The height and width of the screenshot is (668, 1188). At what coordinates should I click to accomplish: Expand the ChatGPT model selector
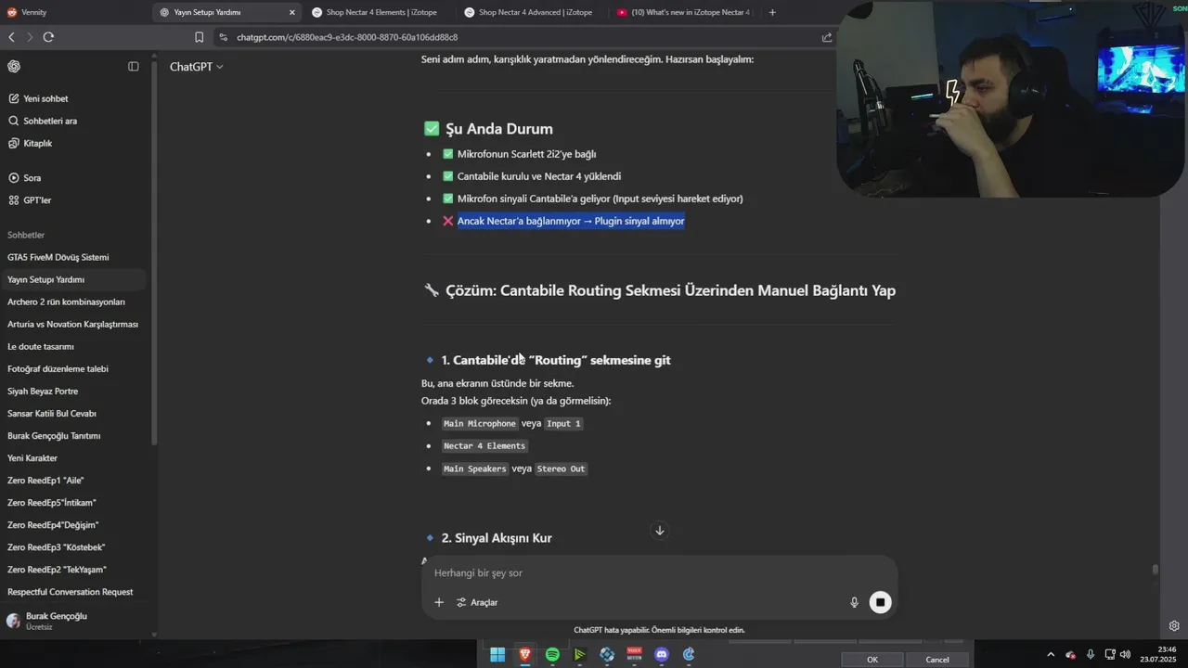196,67
